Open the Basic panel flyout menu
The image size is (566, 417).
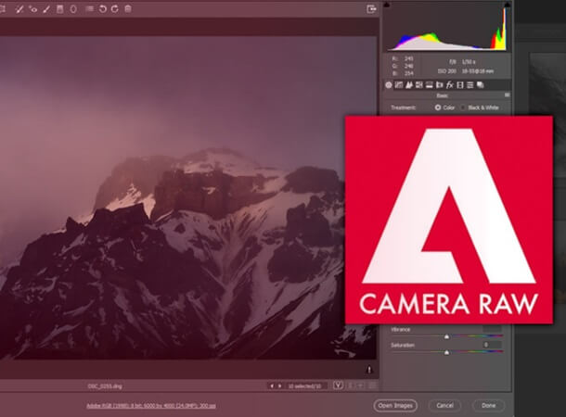(x=508, y=95)
